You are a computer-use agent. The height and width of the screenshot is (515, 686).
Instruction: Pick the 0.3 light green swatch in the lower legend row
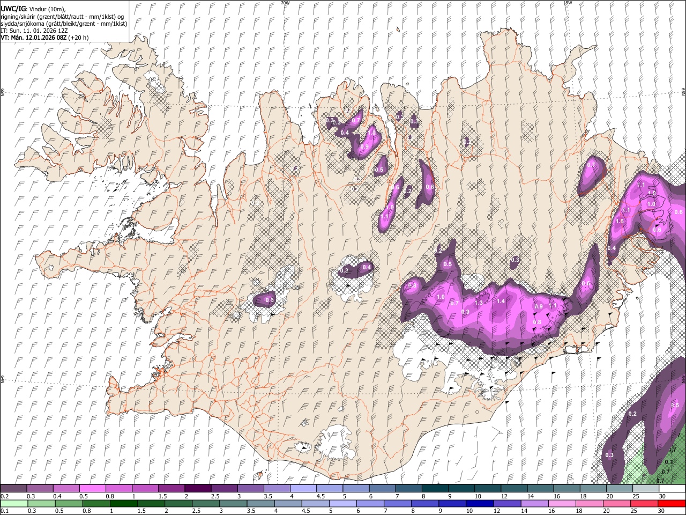pos(41,503)
